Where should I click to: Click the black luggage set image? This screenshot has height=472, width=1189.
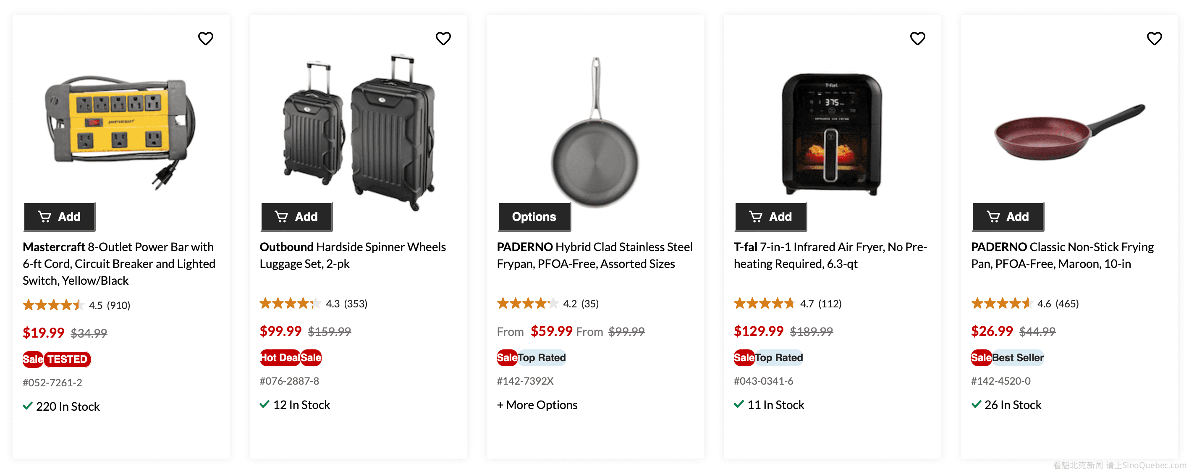pyautogui.click(x=359, y=131)
